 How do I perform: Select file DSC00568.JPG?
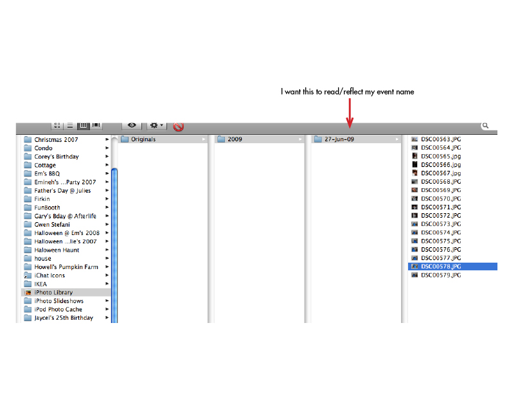452,182
